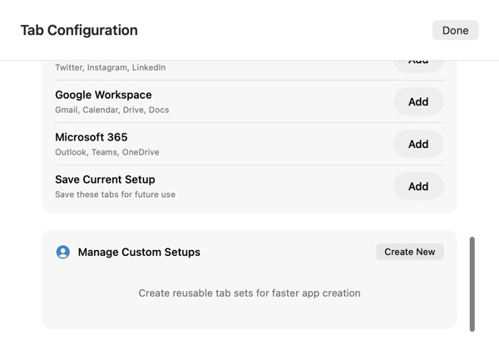Click 'Twitter, Instagram, LinkedIn' description

point(110,67)
